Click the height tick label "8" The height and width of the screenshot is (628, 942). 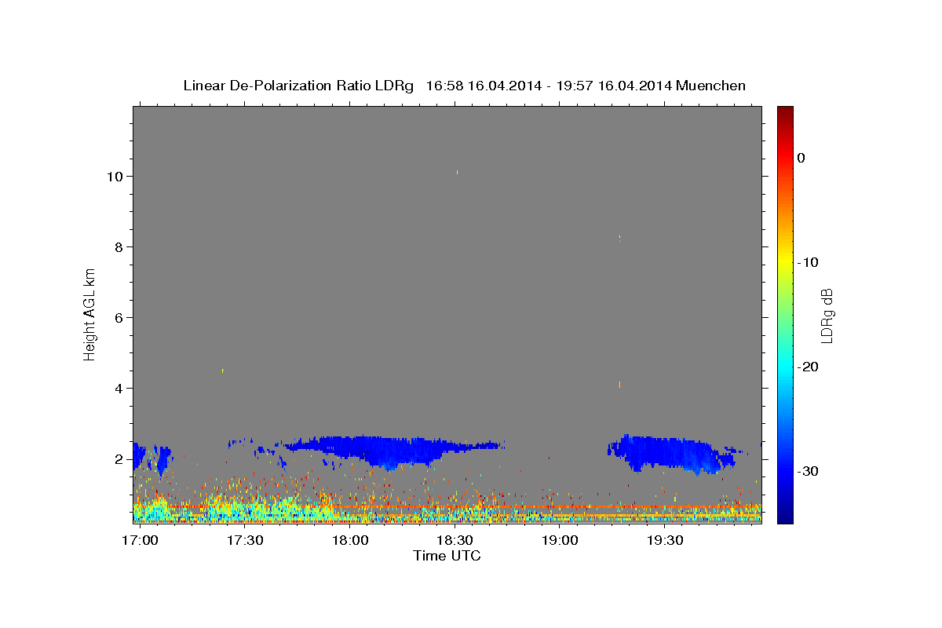[120, 247]
